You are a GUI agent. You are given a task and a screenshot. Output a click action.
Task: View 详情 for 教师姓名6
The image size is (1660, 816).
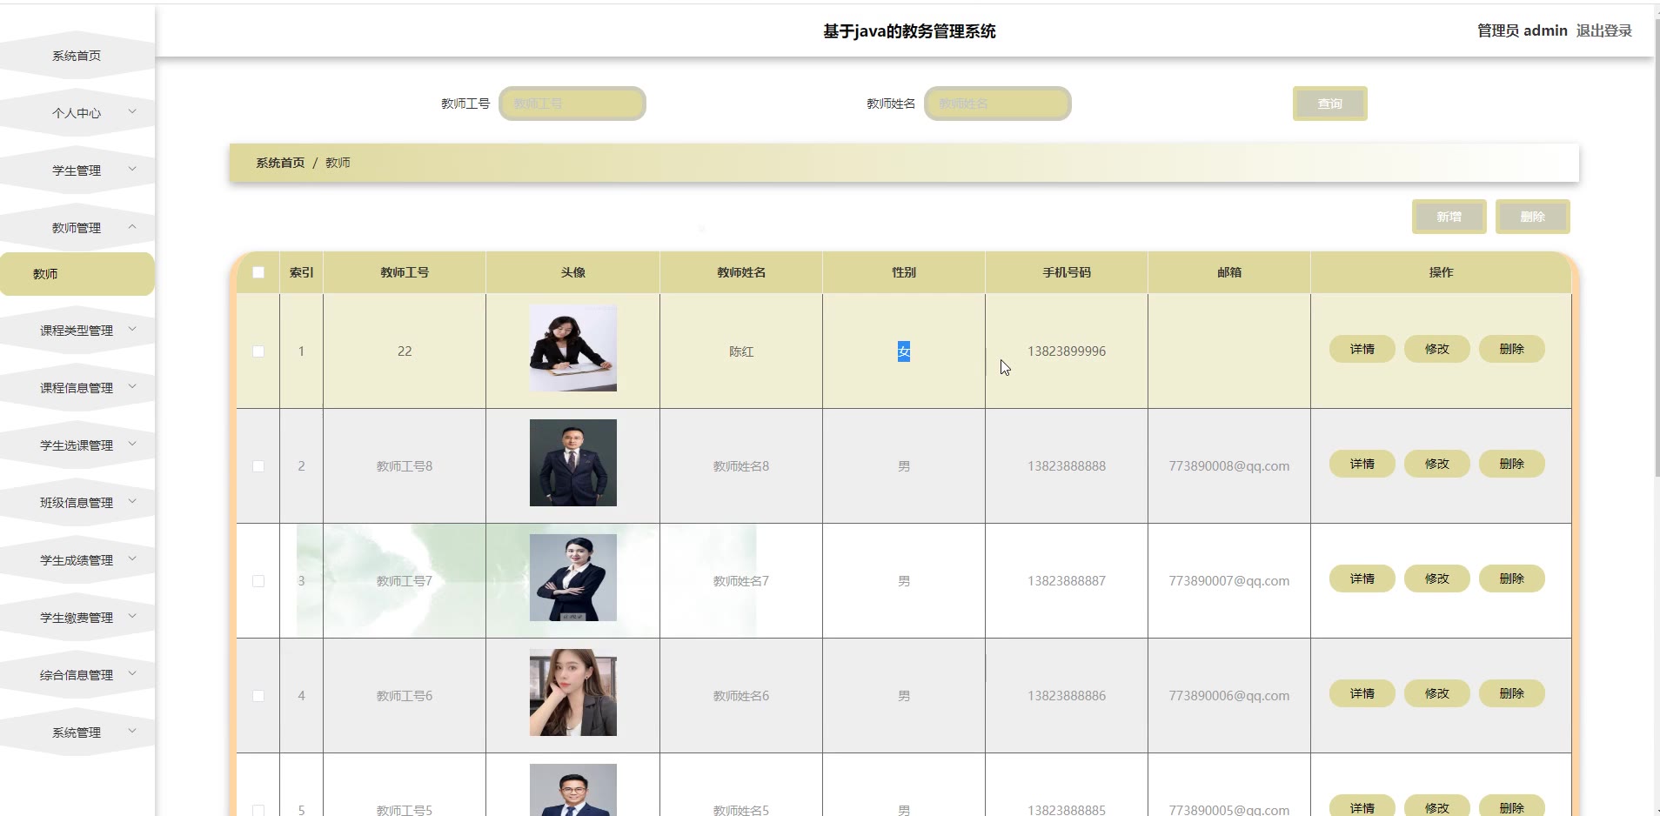tap(1362, 693)
